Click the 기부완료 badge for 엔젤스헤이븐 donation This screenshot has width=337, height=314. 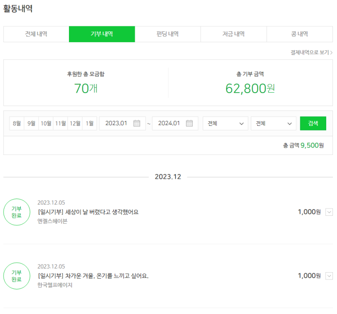(16, 212)
